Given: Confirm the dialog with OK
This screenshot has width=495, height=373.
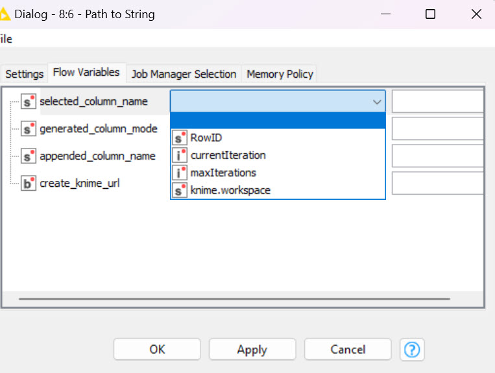Looking at the screenshot, I should point(157,350).
